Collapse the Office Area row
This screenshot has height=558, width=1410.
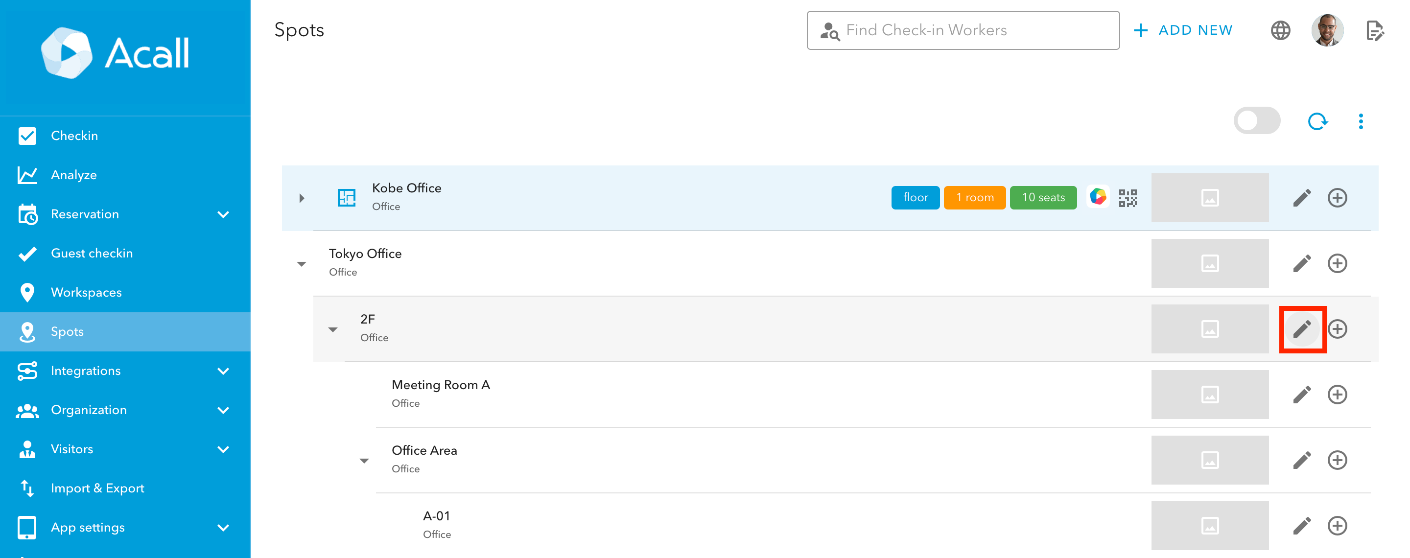pos(364,461)
